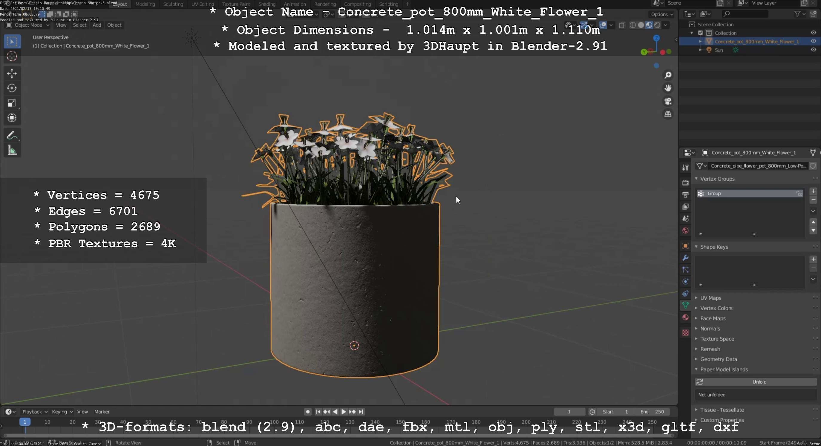Activate the Transform tool

[12, 118]
